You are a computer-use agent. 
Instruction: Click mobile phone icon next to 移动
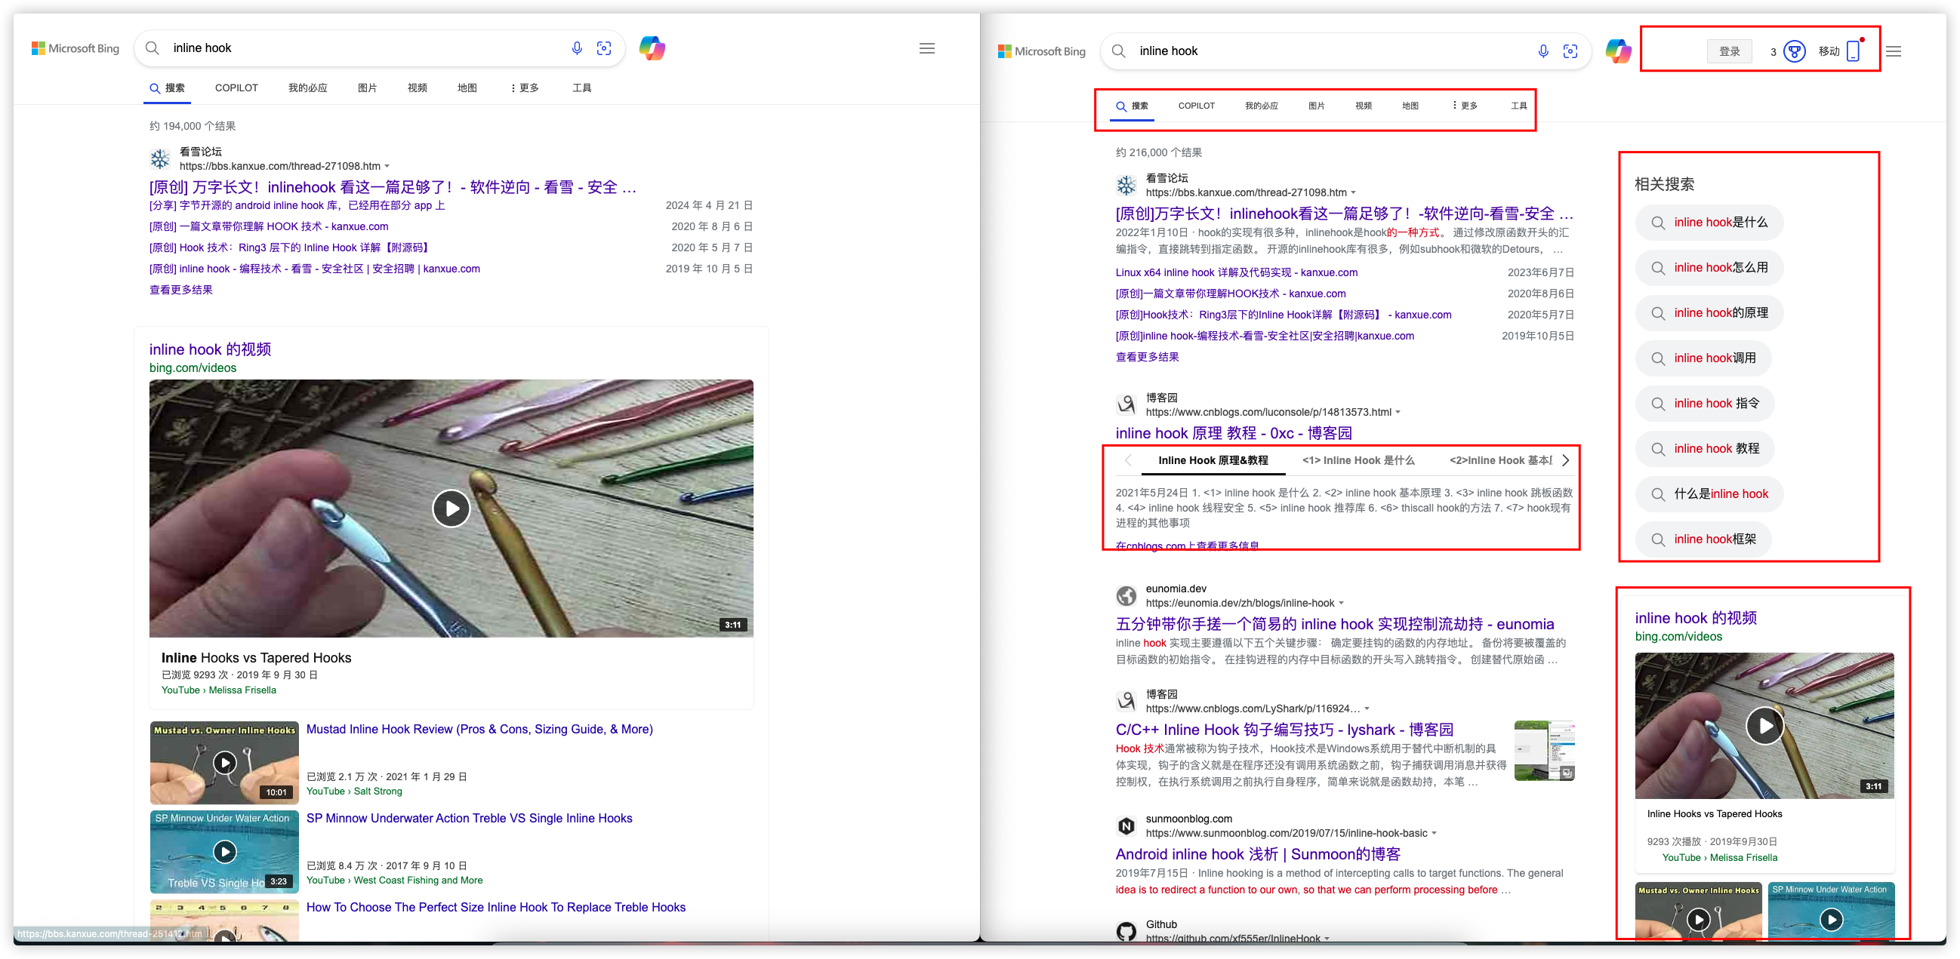click(x=1854, y=51)
